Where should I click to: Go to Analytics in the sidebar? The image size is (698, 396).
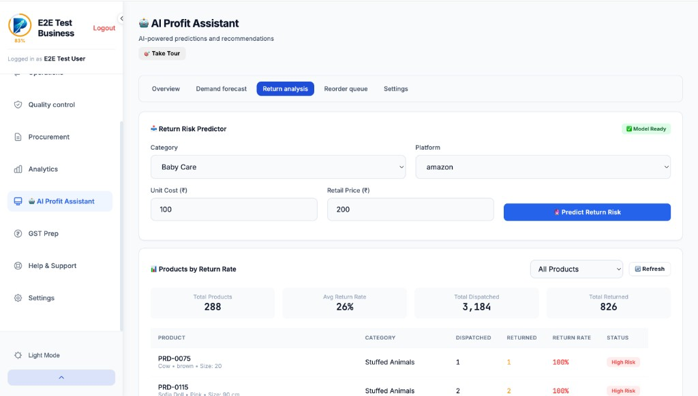60,169
